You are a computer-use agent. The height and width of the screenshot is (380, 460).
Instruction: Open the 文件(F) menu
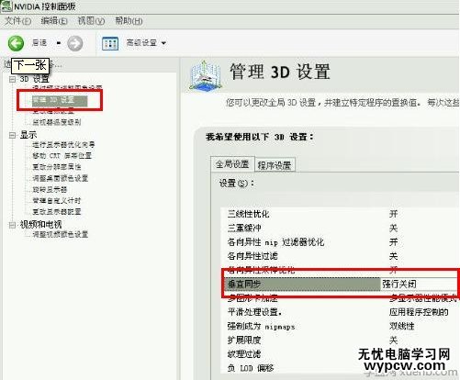(18, 21)
